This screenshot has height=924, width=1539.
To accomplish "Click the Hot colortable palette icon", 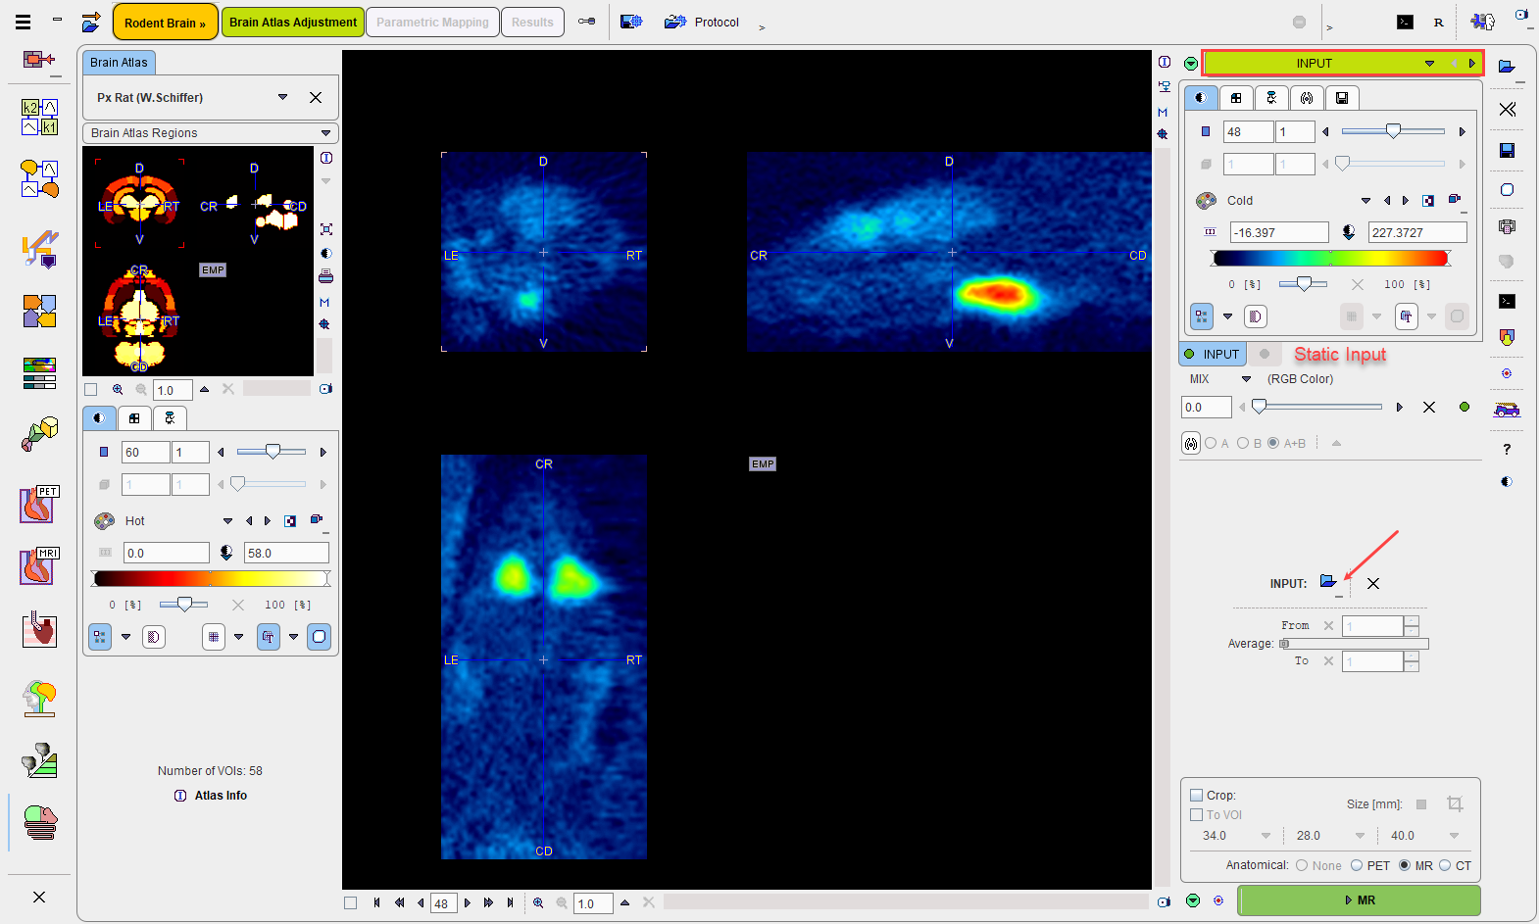I will coord(104,520).
